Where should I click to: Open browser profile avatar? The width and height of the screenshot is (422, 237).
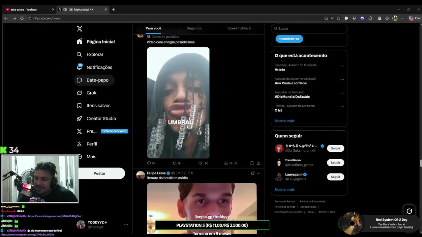coord(395,18)
